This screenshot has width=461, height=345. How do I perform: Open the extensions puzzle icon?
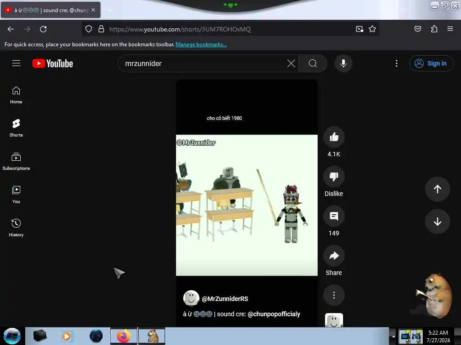[434, 29]
